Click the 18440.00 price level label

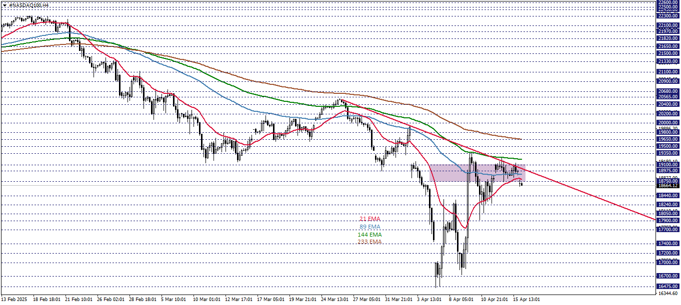[x=668, y=196]
